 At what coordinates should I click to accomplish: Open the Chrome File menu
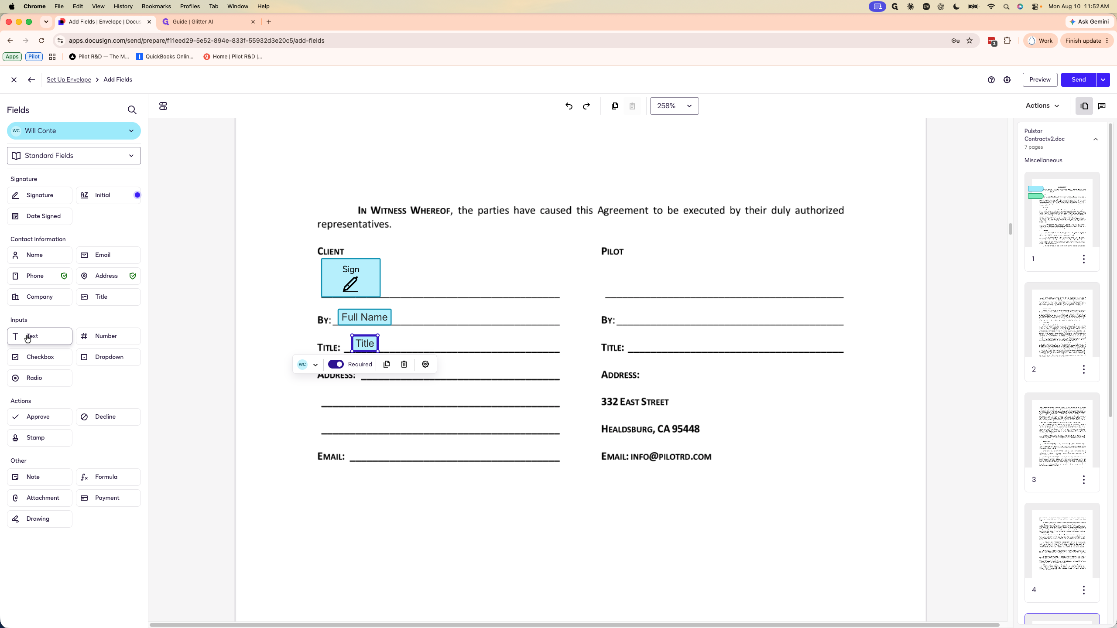(x=59, y=7)
